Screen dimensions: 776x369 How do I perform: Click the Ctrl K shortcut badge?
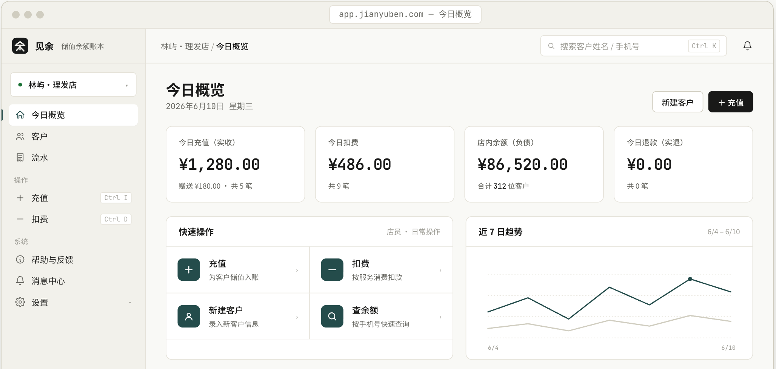[x=704, y=46]
